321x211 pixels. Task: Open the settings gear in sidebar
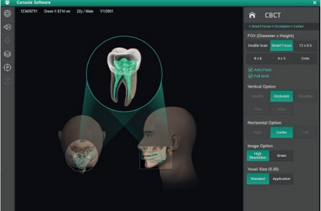[8, 13]
